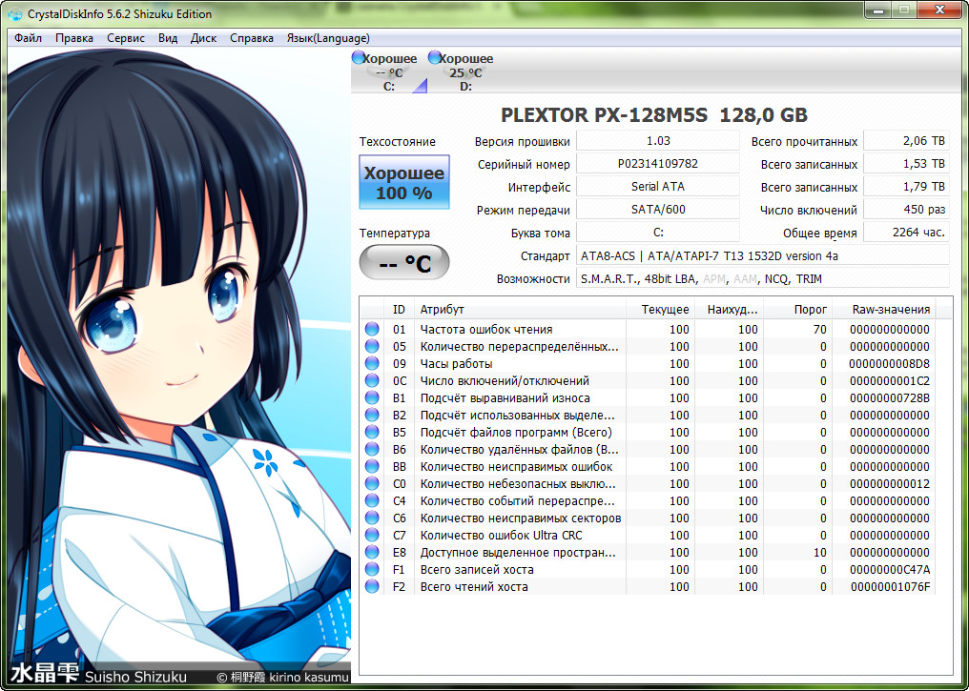This screenshot has width=969, height=691.
Task: Click status orb for attribute 0C
Action: [371, 380]
